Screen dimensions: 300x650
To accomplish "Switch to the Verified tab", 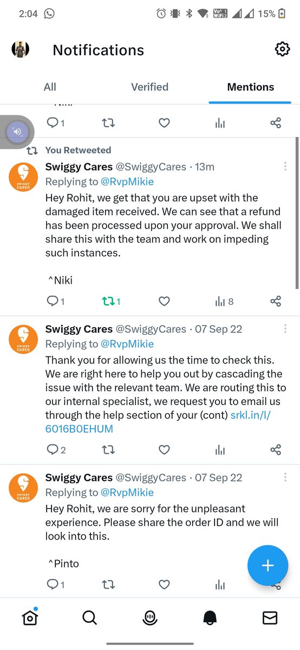I will coord(150,87).
